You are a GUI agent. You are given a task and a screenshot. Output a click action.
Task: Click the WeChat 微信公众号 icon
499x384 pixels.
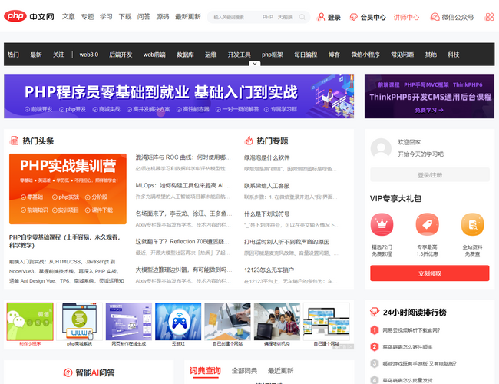pyautogui.click(x=434, y=17)
